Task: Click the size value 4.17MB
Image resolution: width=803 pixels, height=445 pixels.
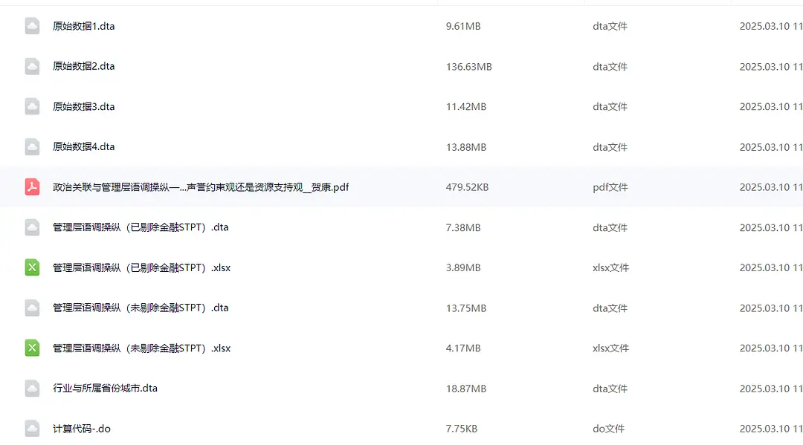Action: coord(463,348)
